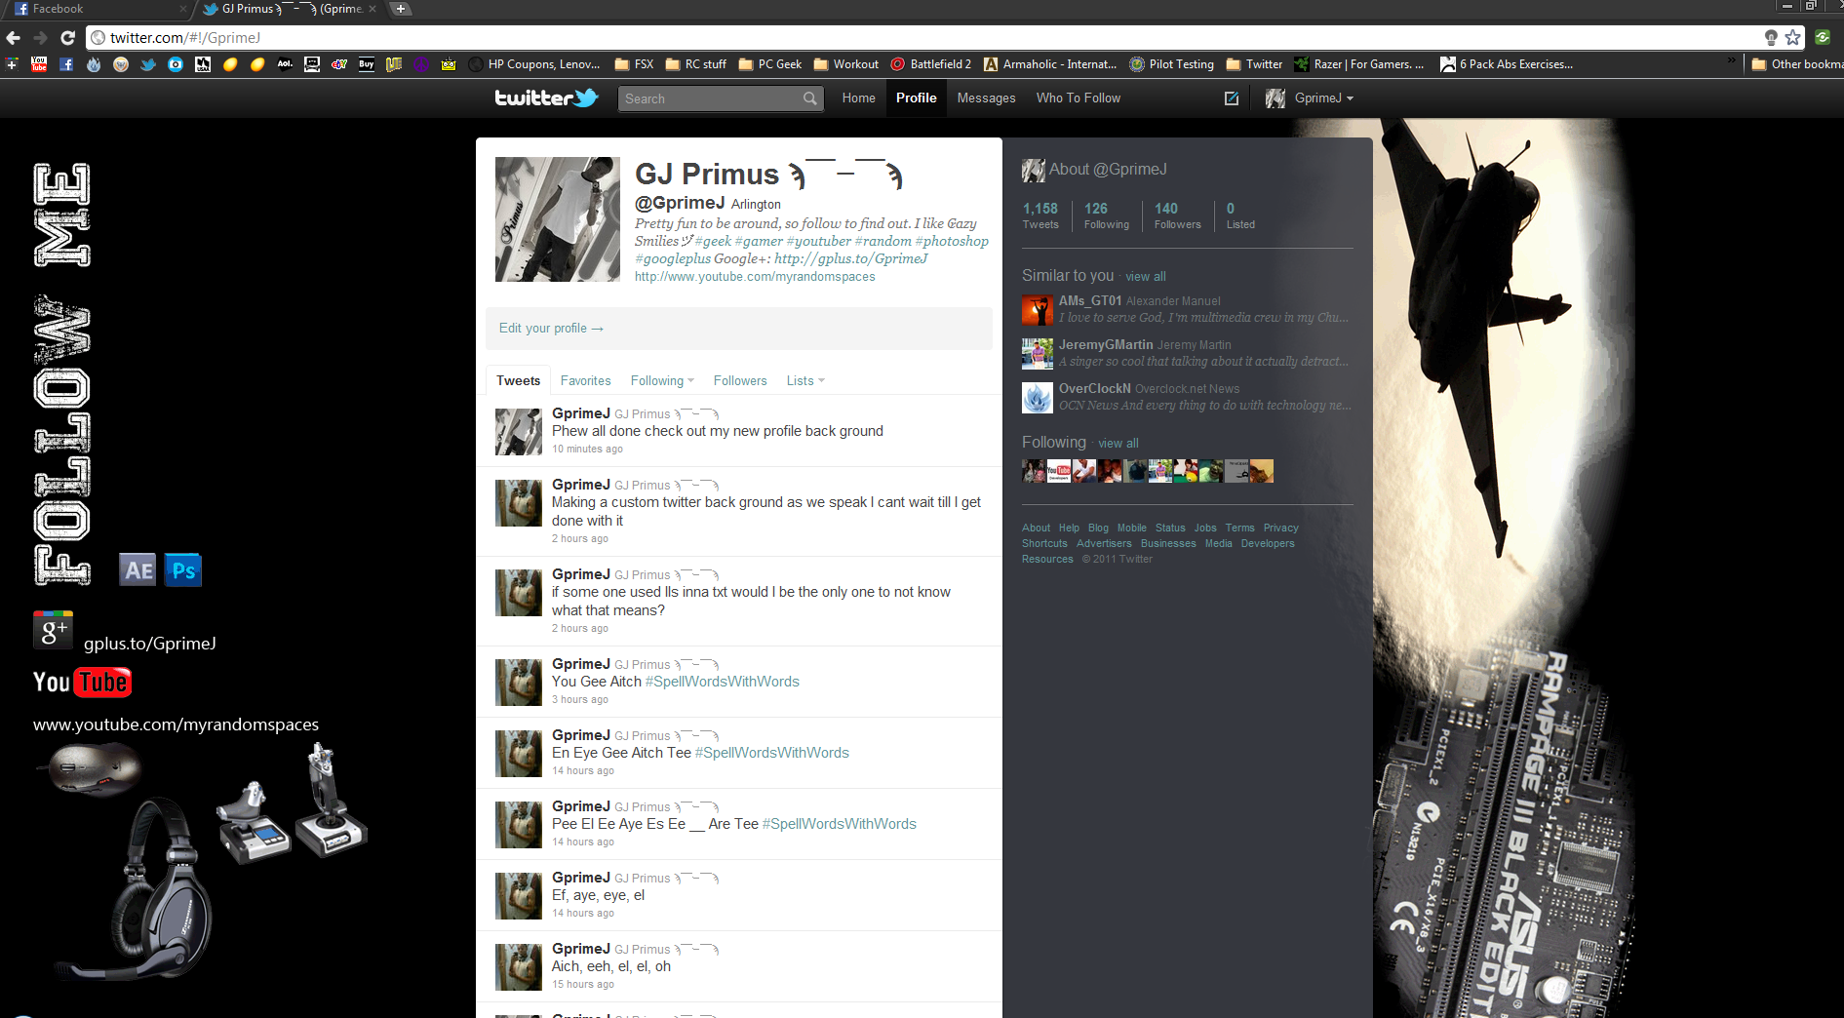
Task: Click the Razer bookmark icon
Action: coord(1302,64)
